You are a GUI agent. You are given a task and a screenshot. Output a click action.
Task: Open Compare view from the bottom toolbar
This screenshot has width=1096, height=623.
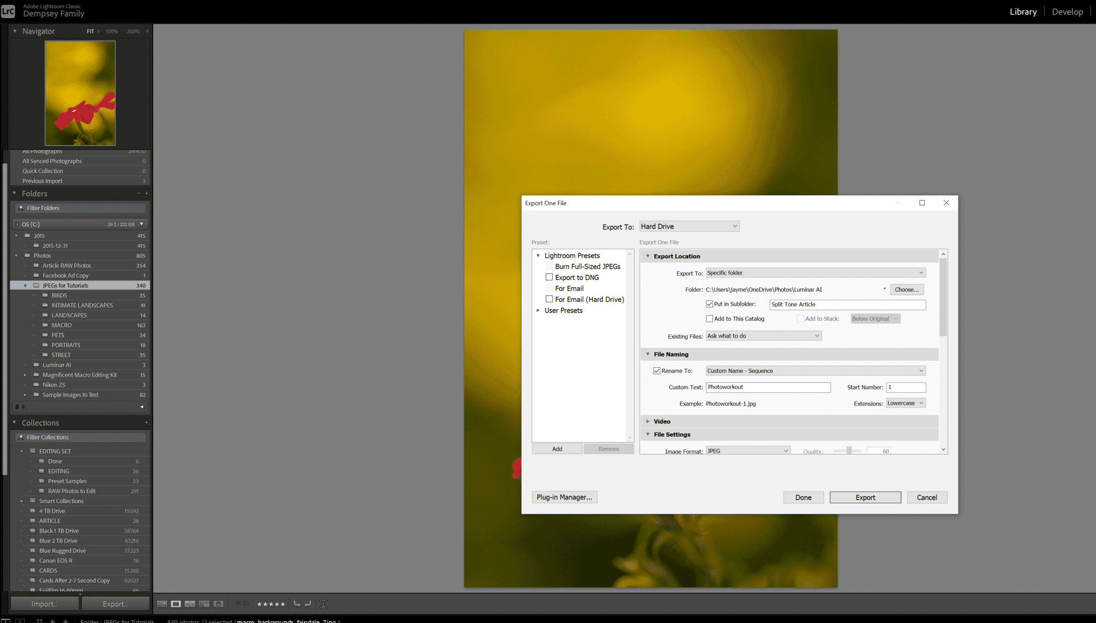[x=190, y=604]
